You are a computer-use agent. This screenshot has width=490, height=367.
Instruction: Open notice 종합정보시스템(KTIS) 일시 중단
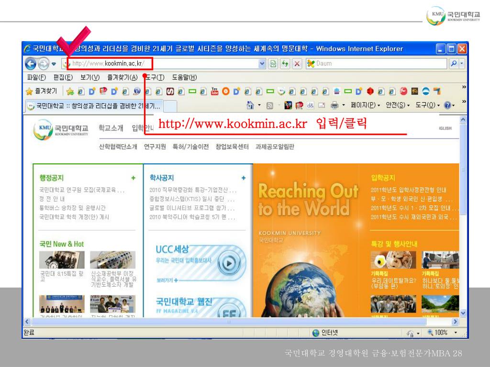[191, 199]
